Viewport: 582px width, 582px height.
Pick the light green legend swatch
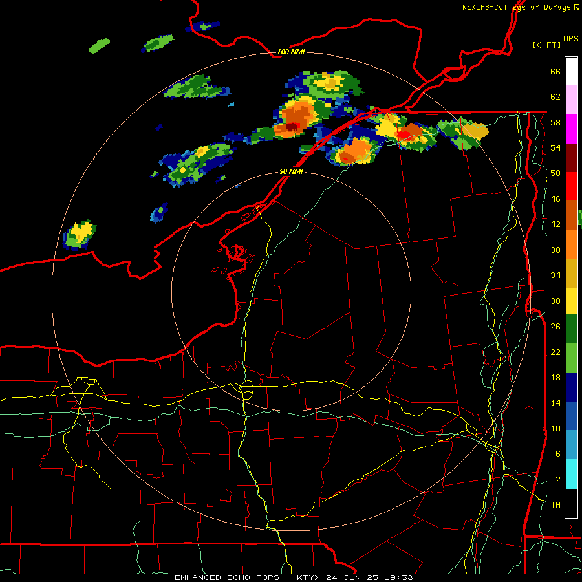[571, 358]
